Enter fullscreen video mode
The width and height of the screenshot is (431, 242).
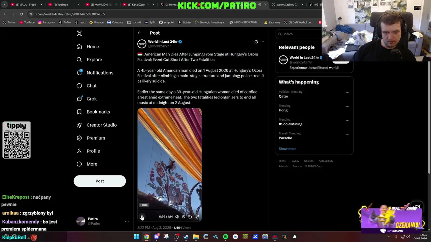click(x=197, y=217)
